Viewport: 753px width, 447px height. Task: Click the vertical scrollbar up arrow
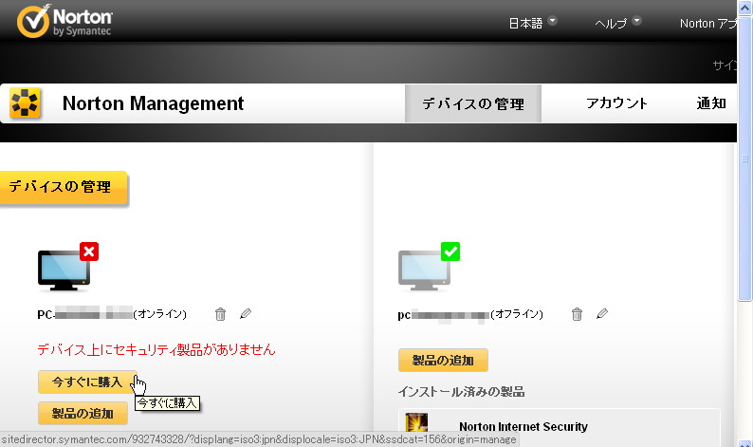[x=744, y=8]
